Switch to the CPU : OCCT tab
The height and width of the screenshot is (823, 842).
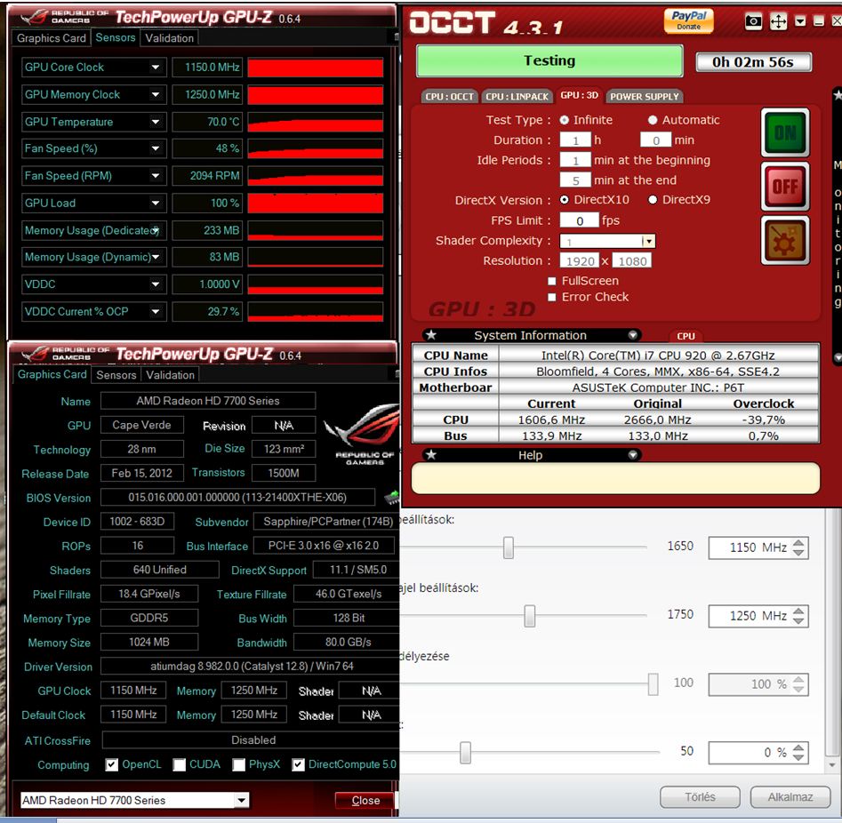pos(450,96)
